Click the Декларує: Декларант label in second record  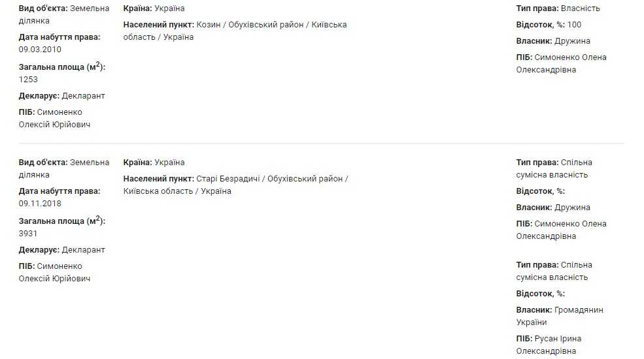pyautogui.click(x=61, y=250)
